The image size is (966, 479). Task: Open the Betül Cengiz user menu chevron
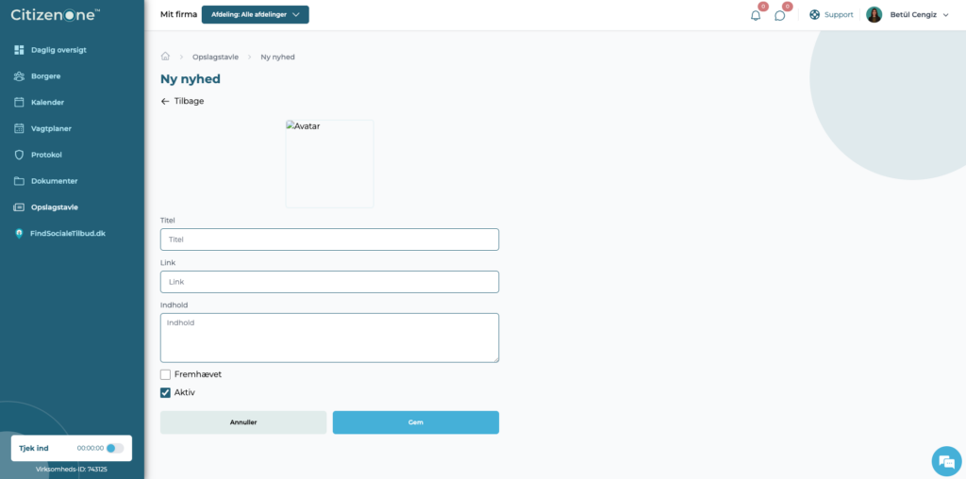(x=945, y=15)
